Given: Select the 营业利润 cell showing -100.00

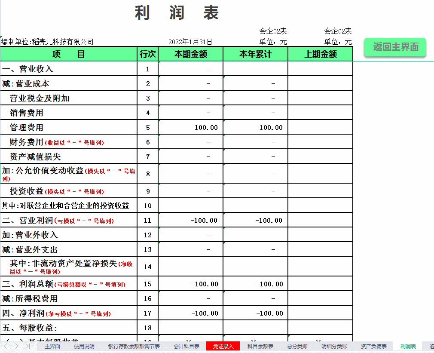Looking at the screenshot, I should 190,220.
